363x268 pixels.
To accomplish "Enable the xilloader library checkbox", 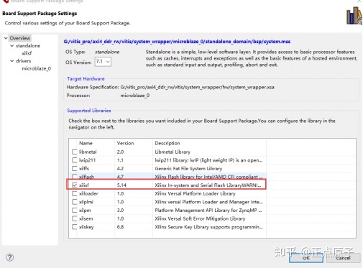I will [75, 193].
